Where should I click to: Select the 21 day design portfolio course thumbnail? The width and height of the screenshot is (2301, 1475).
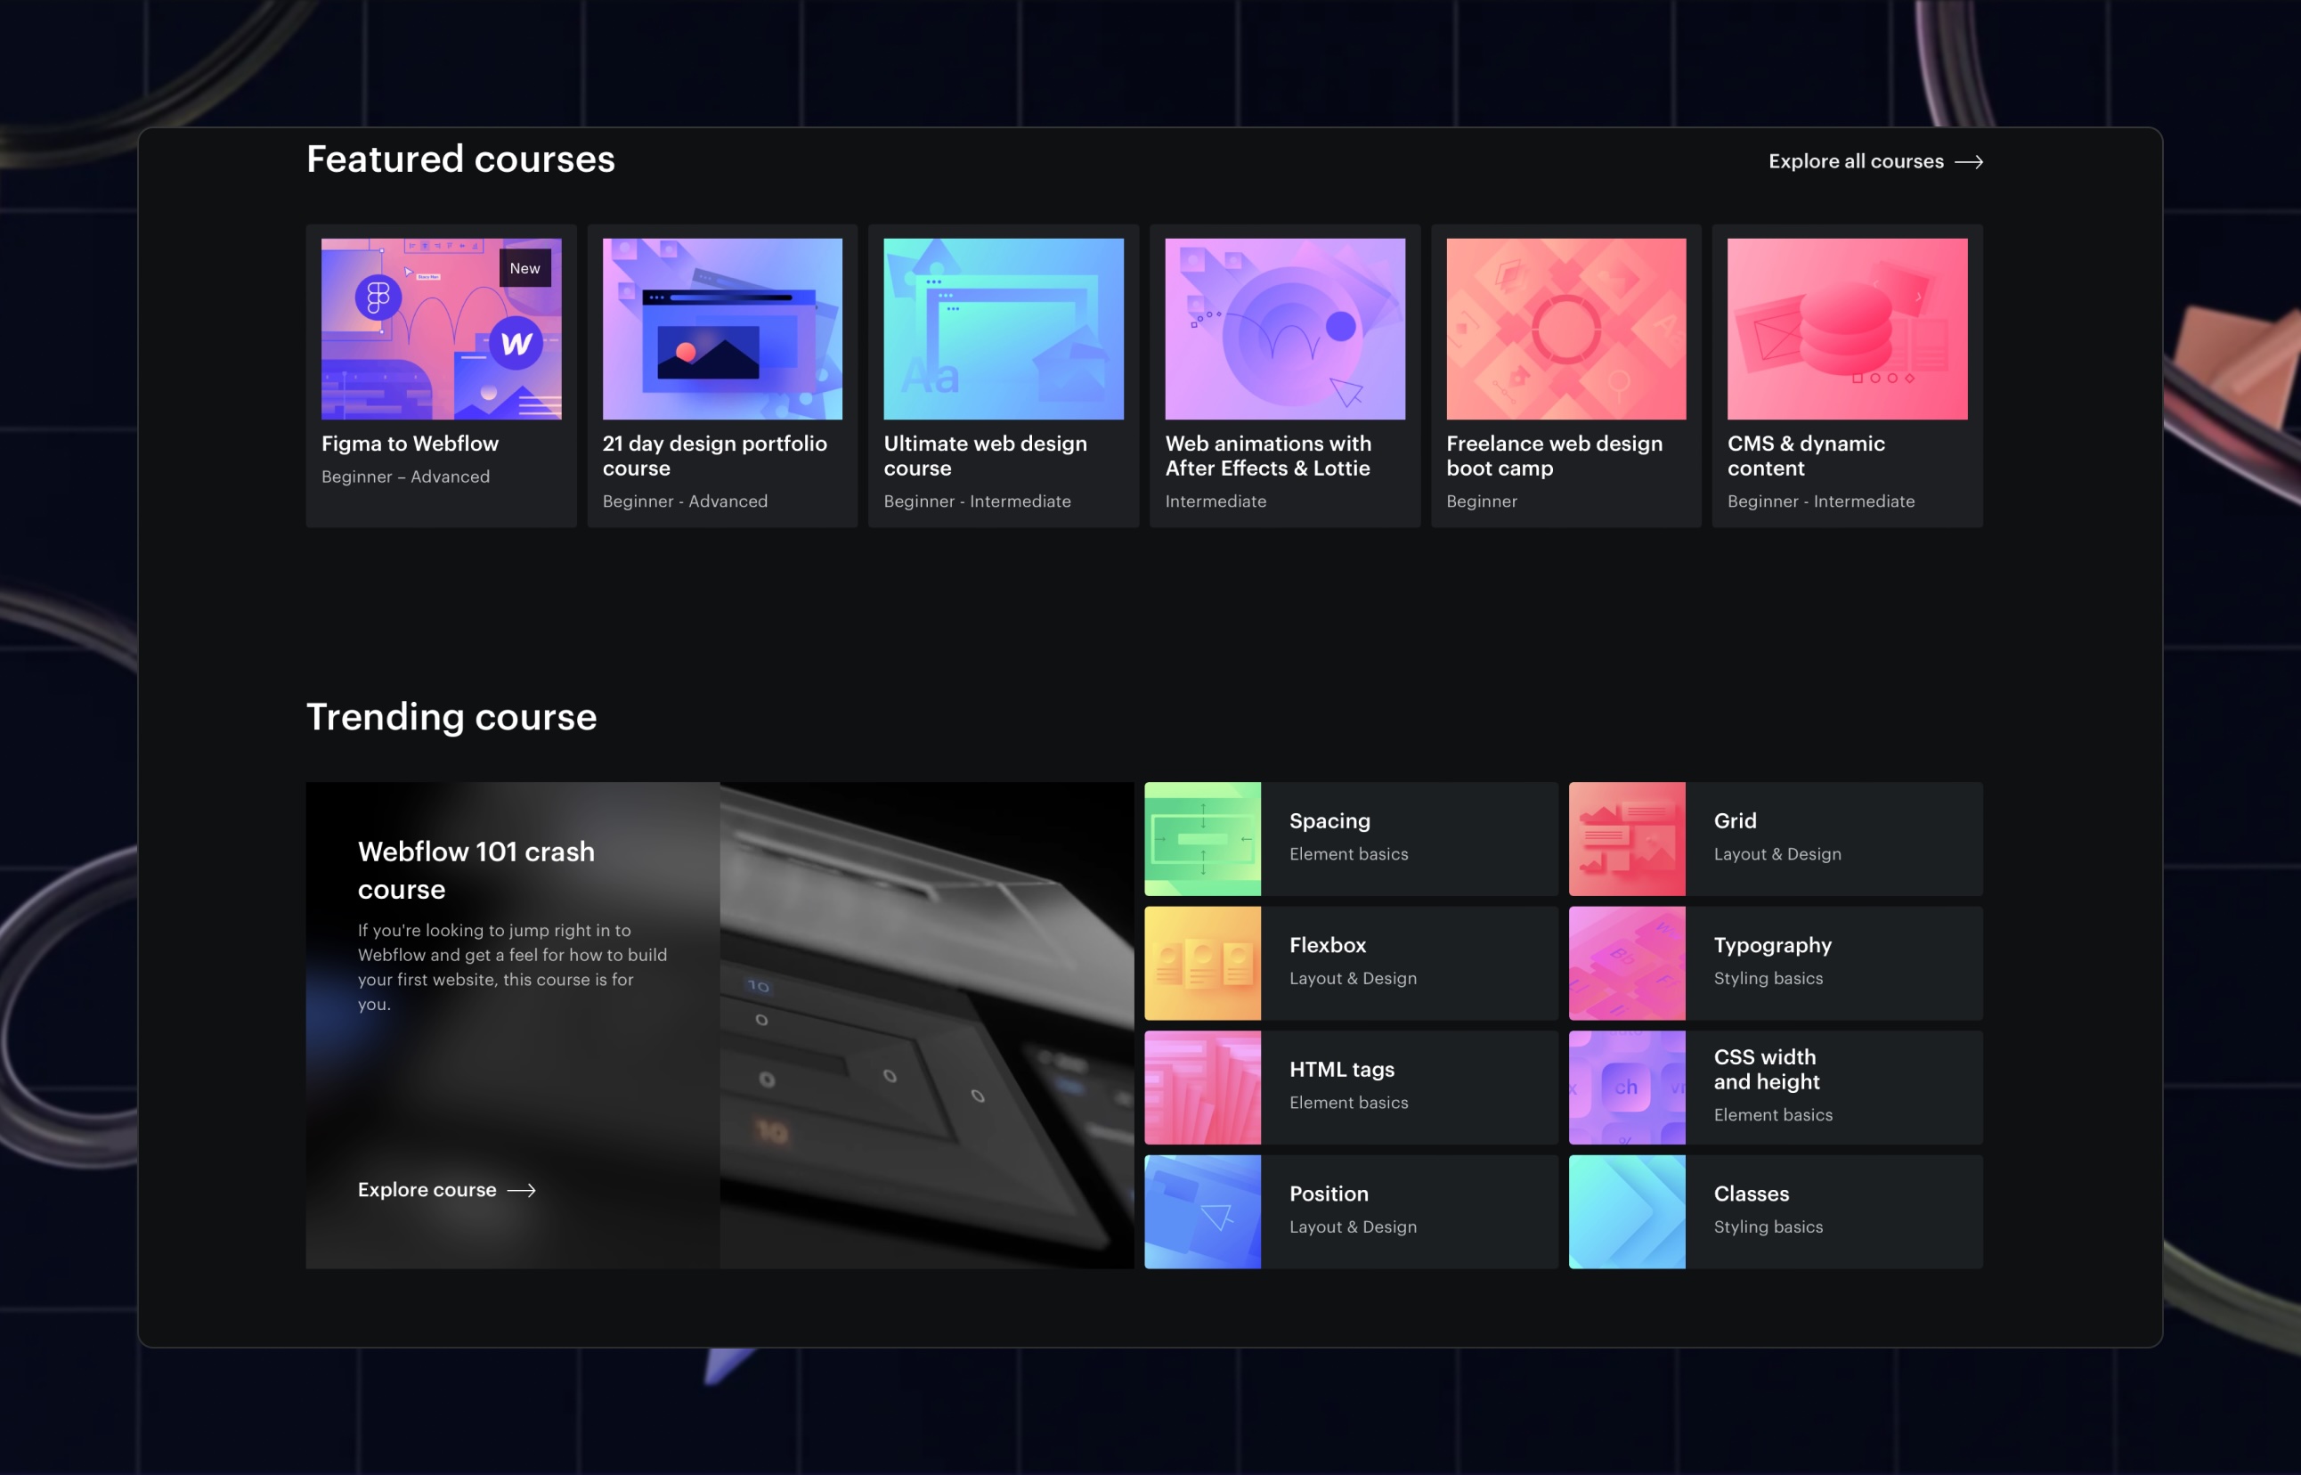tap(721, 329)
